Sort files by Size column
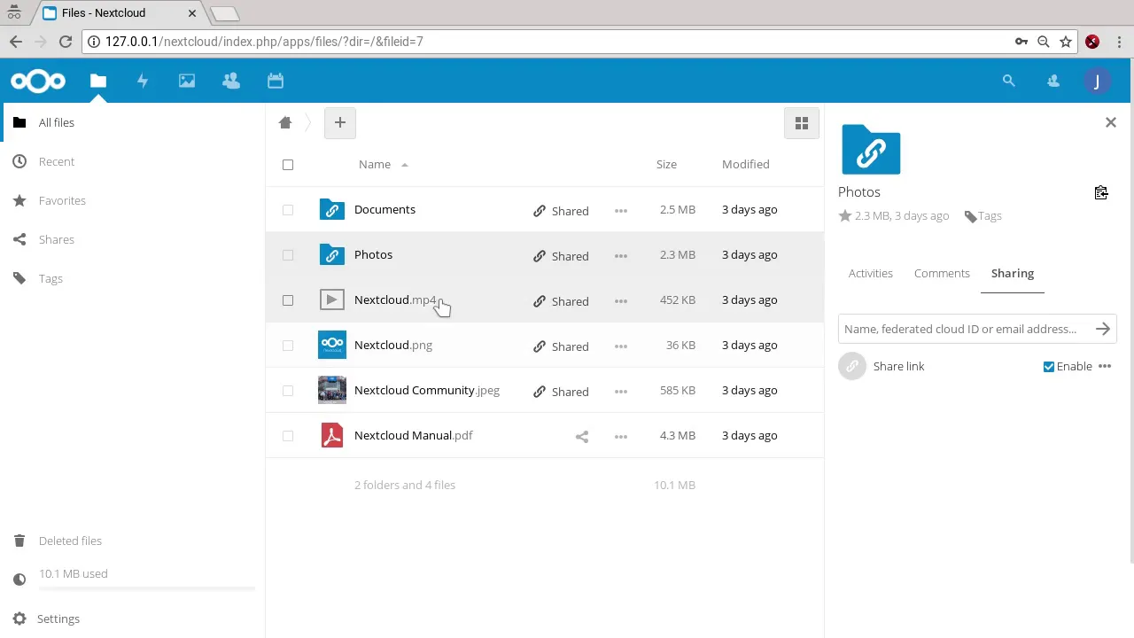1134x638 pixels. [x=666, y=164]
